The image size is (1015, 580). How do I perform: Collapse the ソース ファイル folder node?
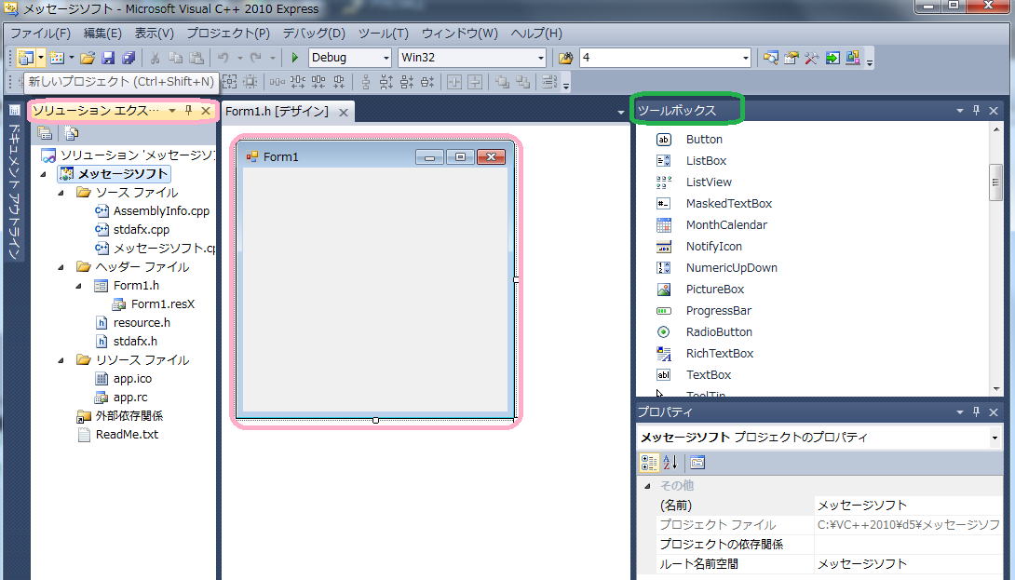pos(61,193)
